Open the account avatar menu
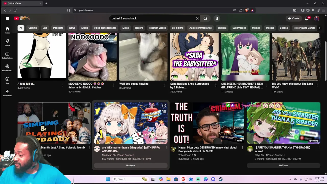Viewport: 327px width, 184px height. [x=317, y=18]
